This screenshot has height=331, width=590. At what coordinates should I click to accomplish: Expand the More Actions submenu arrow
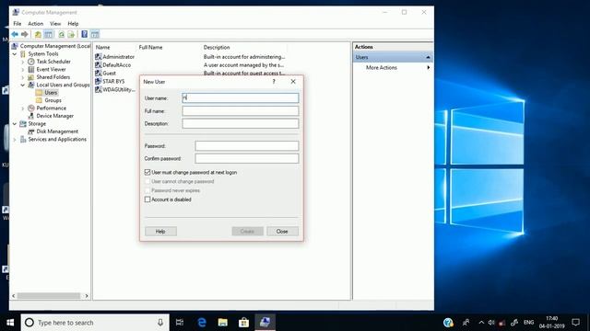pyautogui.click(x=428, y=67)
